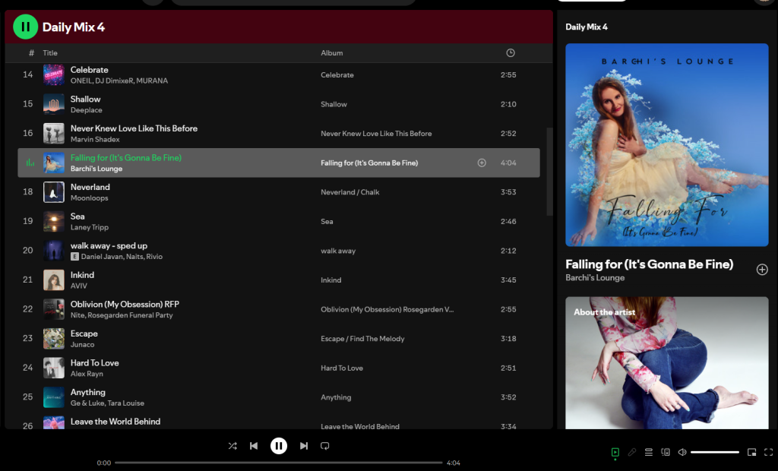Toggle shuffle in the player bar

coord(232,446)
